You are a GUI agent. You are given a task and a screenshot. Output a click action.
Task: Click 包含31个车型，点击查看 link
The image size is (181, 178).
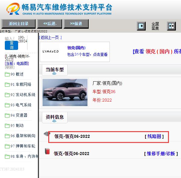tap(87, 54)
